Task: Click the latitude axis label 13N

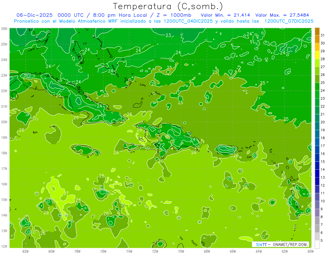Action: coord(4,231)
